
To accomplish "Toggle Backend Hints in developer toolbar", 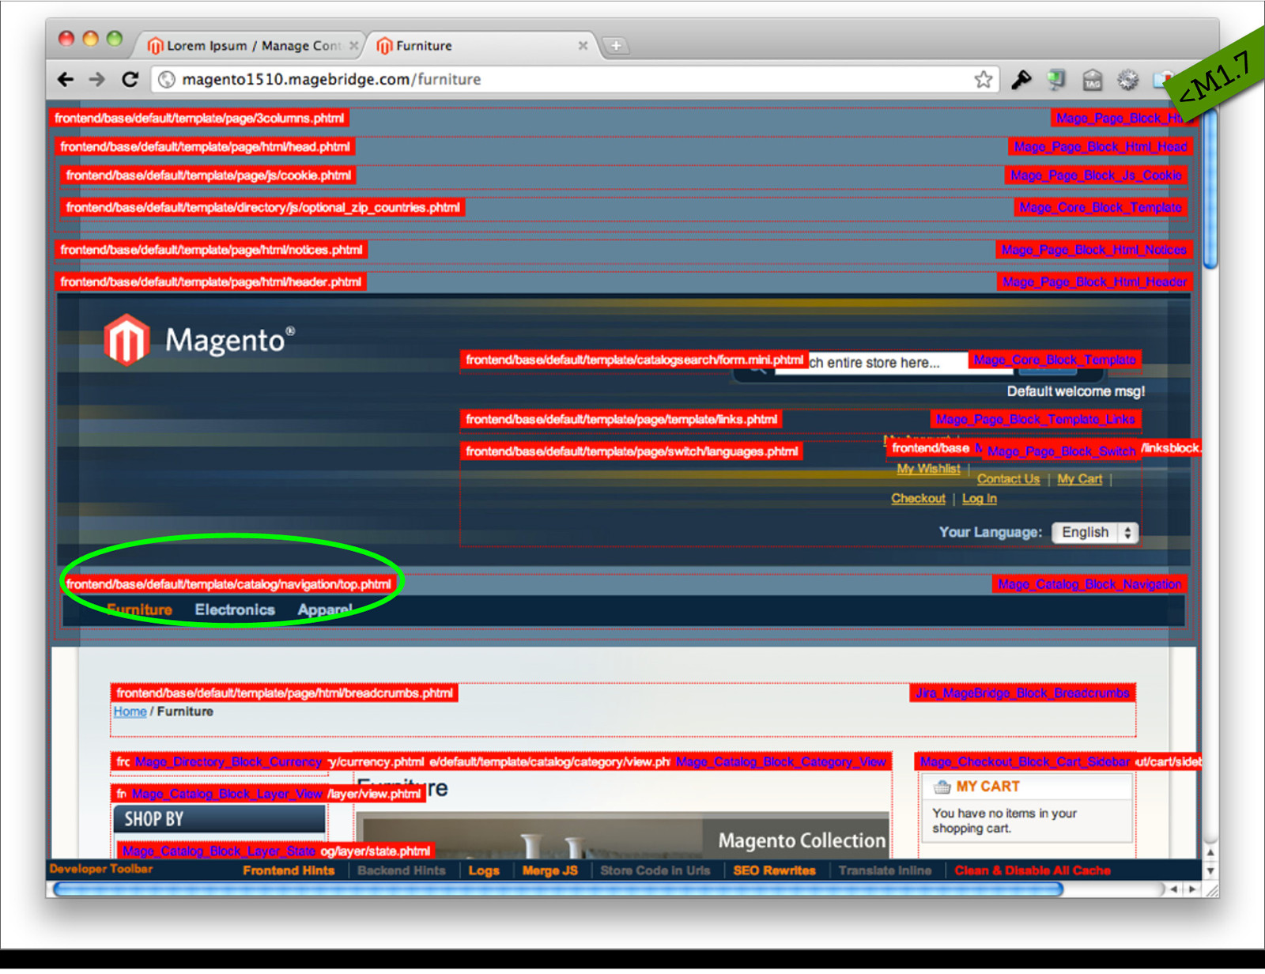I will [401, 870].
